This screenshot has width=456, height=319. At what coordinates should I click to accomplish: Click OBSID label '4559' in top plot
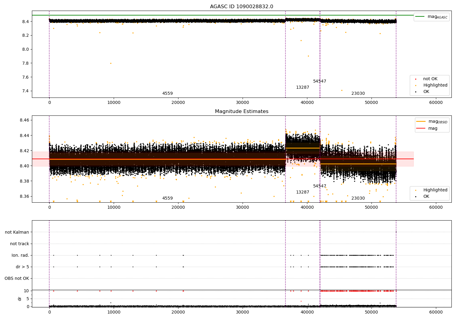(x=168, y=94)
